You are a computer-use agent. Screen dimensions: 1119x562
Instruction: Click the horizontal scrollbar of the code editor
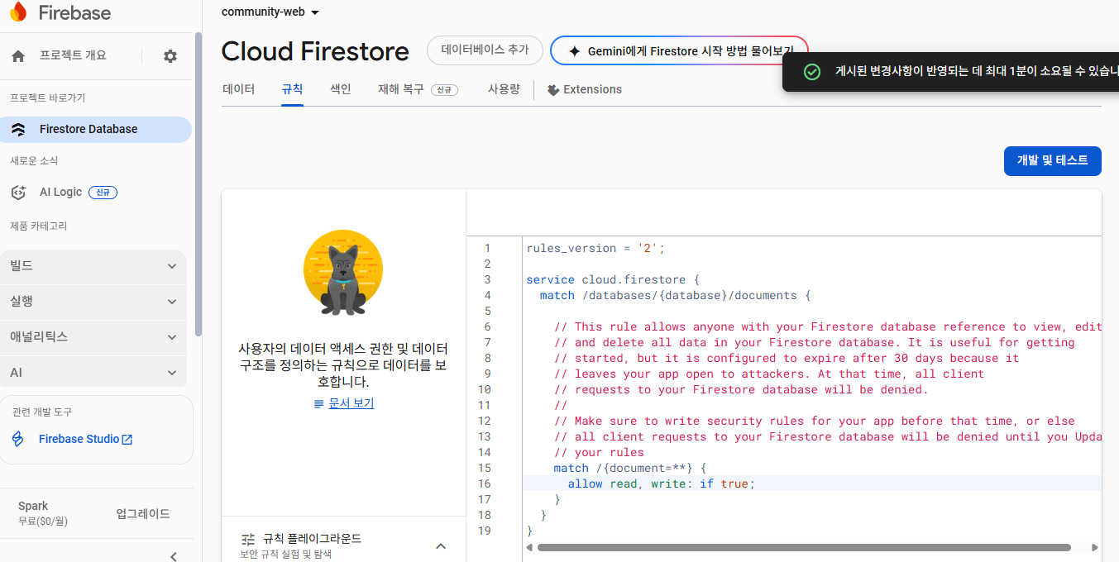click(x=804, y=547)
